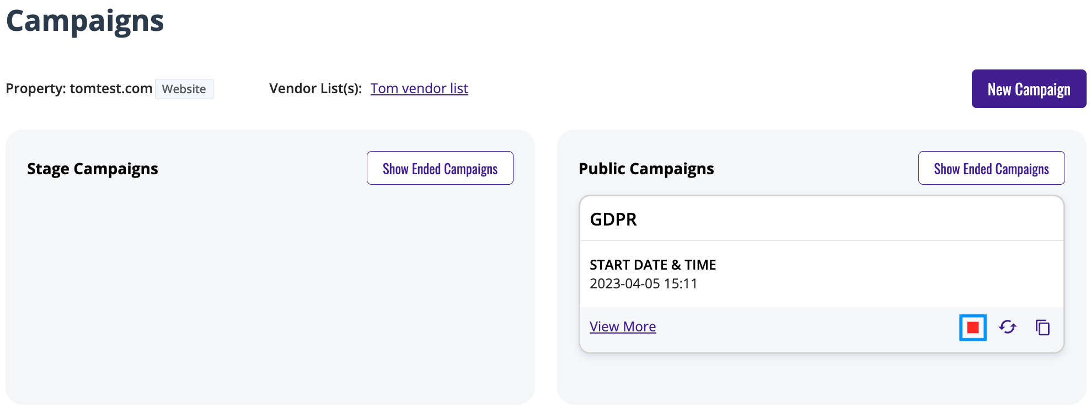Screen dimensions: 1091x408
Task: Show Ended Campaigns under Public Campaigns
Action: (x=991, y=168)
